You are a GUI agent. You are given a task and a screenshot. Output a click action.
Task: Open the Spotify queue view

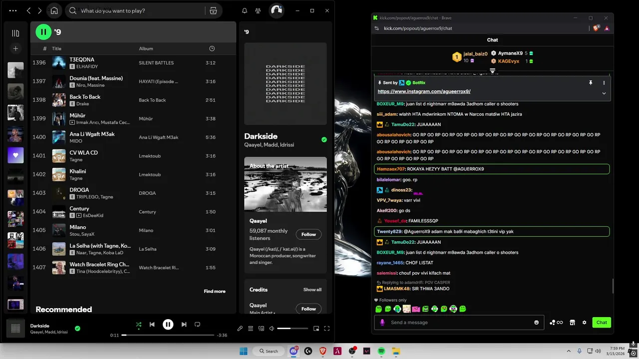pos(251,329)
